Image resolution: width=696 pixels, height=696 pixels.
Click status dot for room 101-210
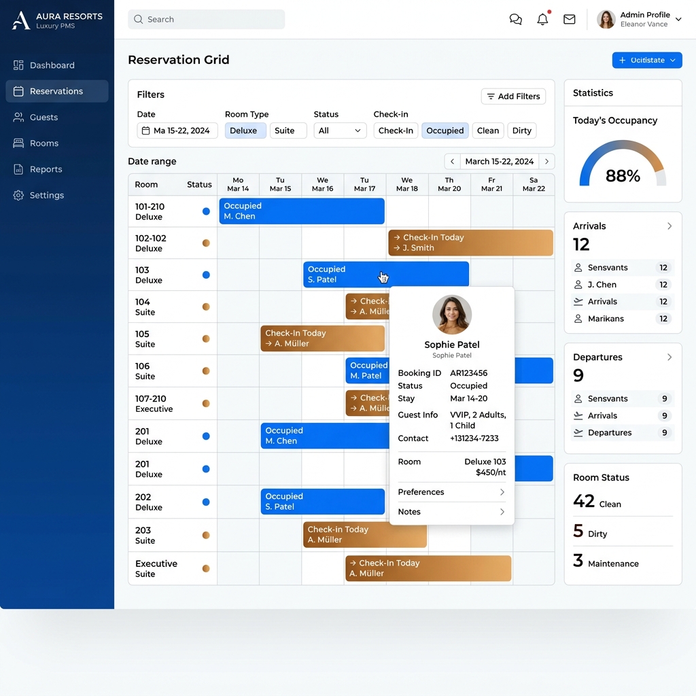pyautogui.click(x=206, y=211)
